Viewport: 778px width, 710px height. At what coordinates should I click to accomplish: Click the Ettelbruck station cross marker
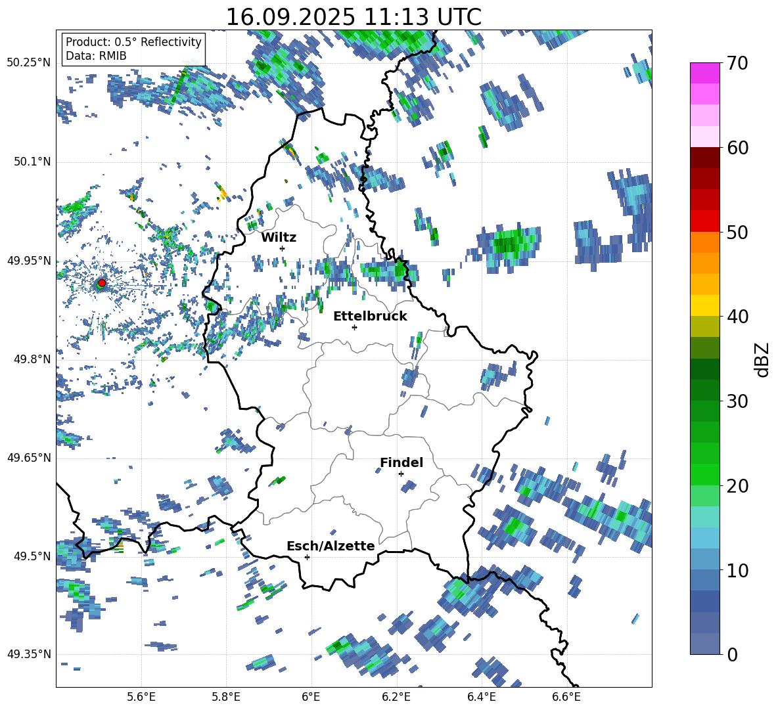pyautogui.click(x=354, y=327)
